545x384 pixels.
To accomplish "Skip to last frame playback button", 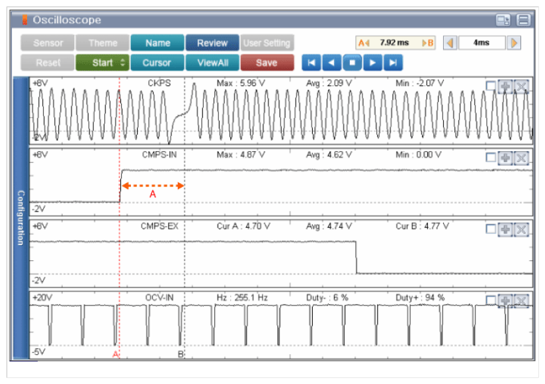I will tap(394, 63).
